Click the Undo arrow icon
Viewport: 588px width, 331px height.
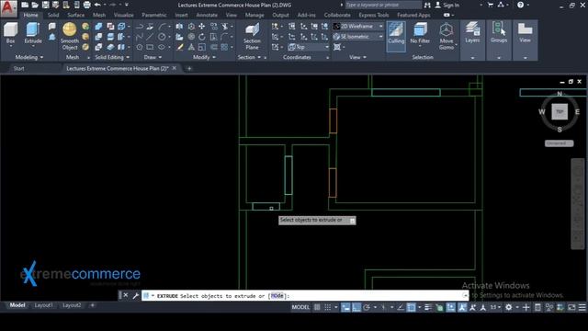click(97, 5)
